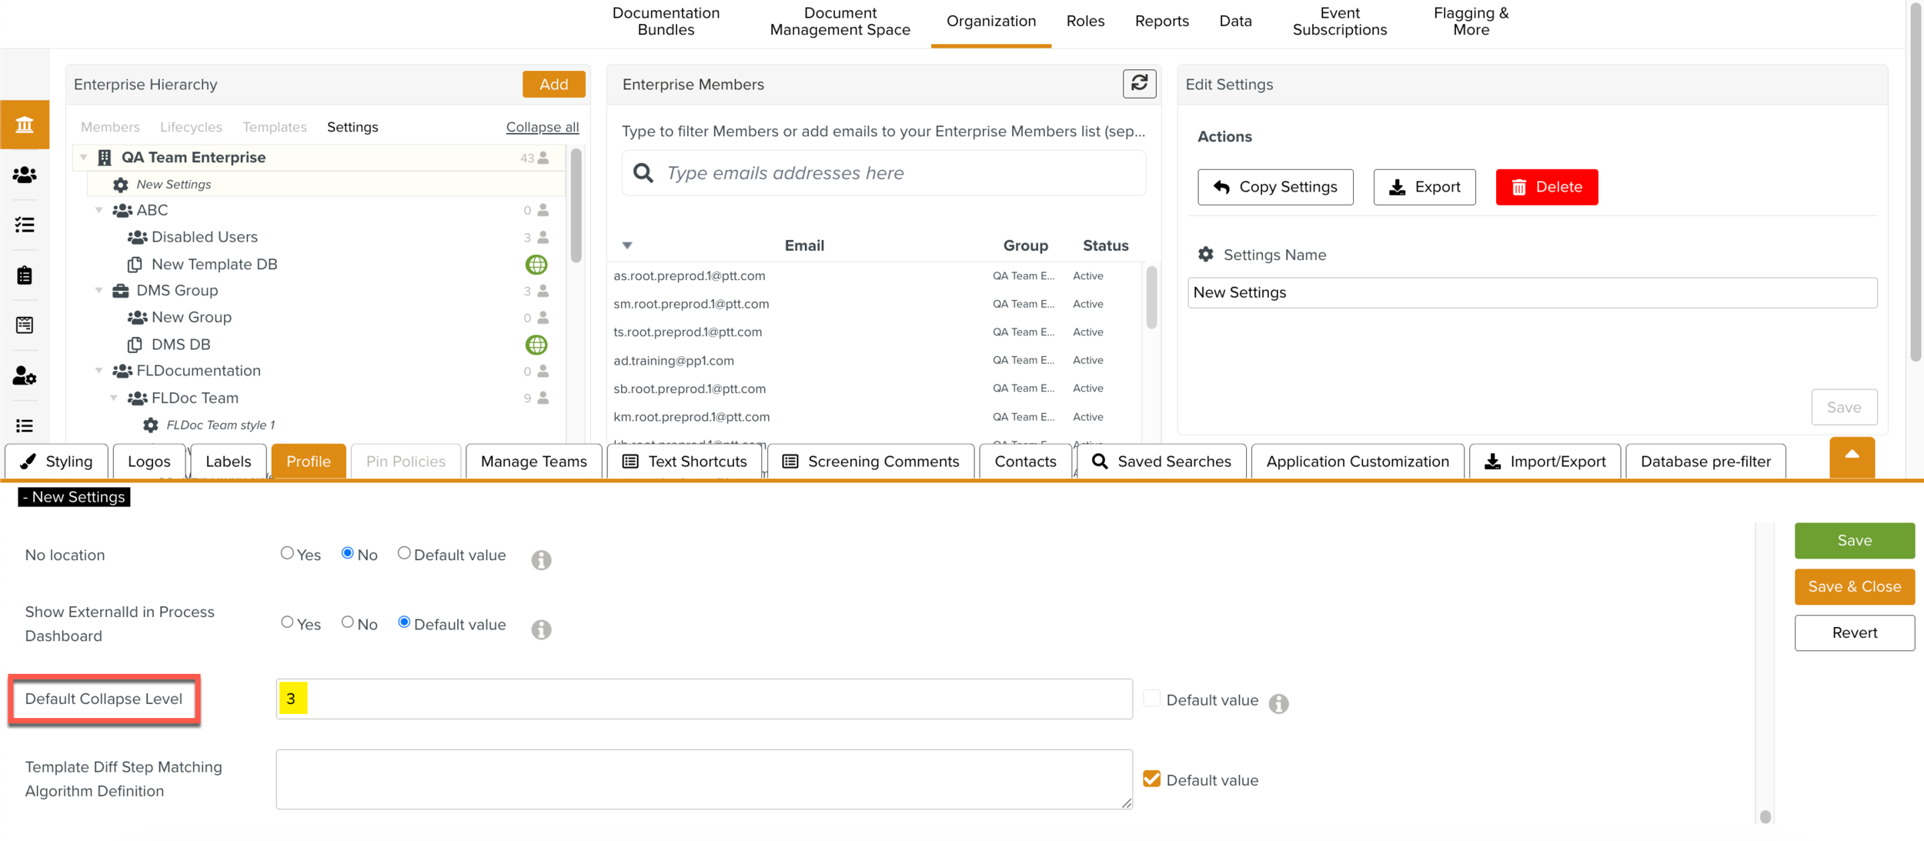
Task: Open the Reports menu tab
Action: (x=1161, y=22)
